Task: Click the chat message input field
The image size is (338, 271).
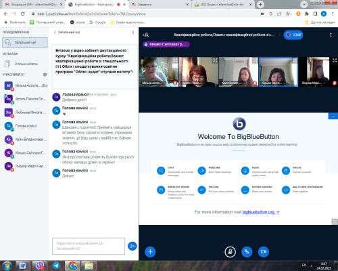Action: (x=89, y=246)
